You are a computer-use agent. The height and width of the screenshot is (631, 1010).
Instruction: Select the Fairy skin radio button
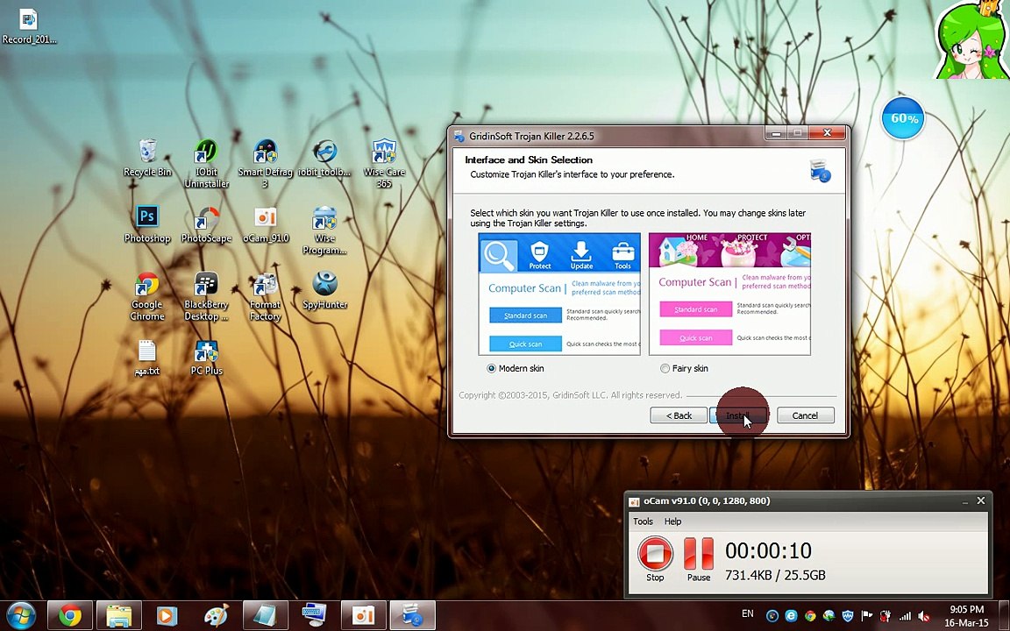click(665, 368)
